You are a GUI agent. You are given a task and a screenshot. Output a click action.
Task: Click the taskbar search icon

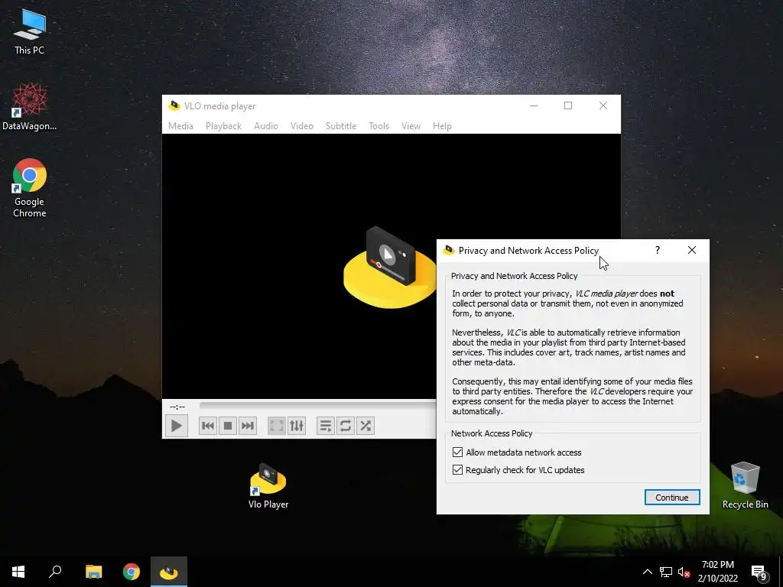(55, 572)
